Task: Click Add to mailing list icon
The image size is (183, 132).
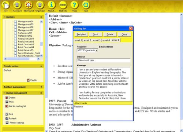Action: click(x=7, y=106)
